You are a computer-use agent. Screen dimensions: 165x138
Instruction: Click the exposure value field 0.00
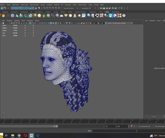pos(94,23)
